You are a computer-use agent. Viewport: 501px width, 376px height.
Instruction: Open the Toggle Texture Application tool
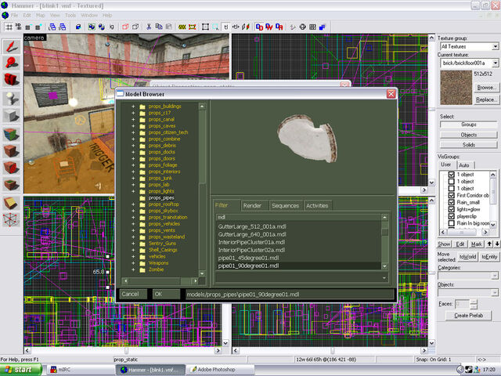12,134
